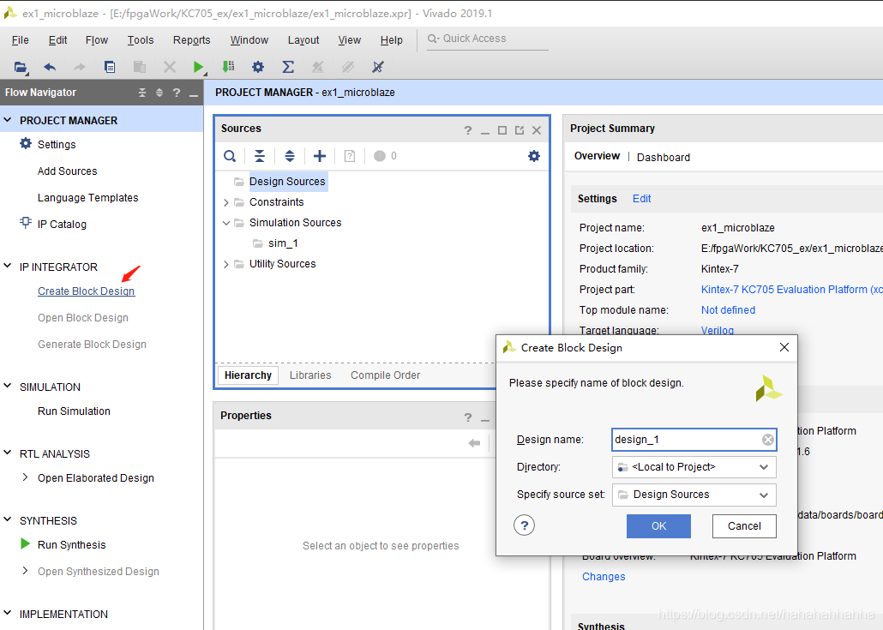The height and width of the screenshot is (630, 883).
Task: Expand the Utility Sources folder
Action: (225, 264)
